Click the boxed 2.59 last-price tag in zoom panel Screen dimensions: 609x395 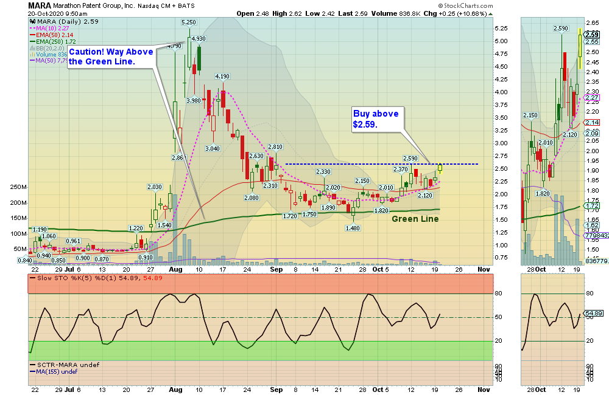click(592, 35)
